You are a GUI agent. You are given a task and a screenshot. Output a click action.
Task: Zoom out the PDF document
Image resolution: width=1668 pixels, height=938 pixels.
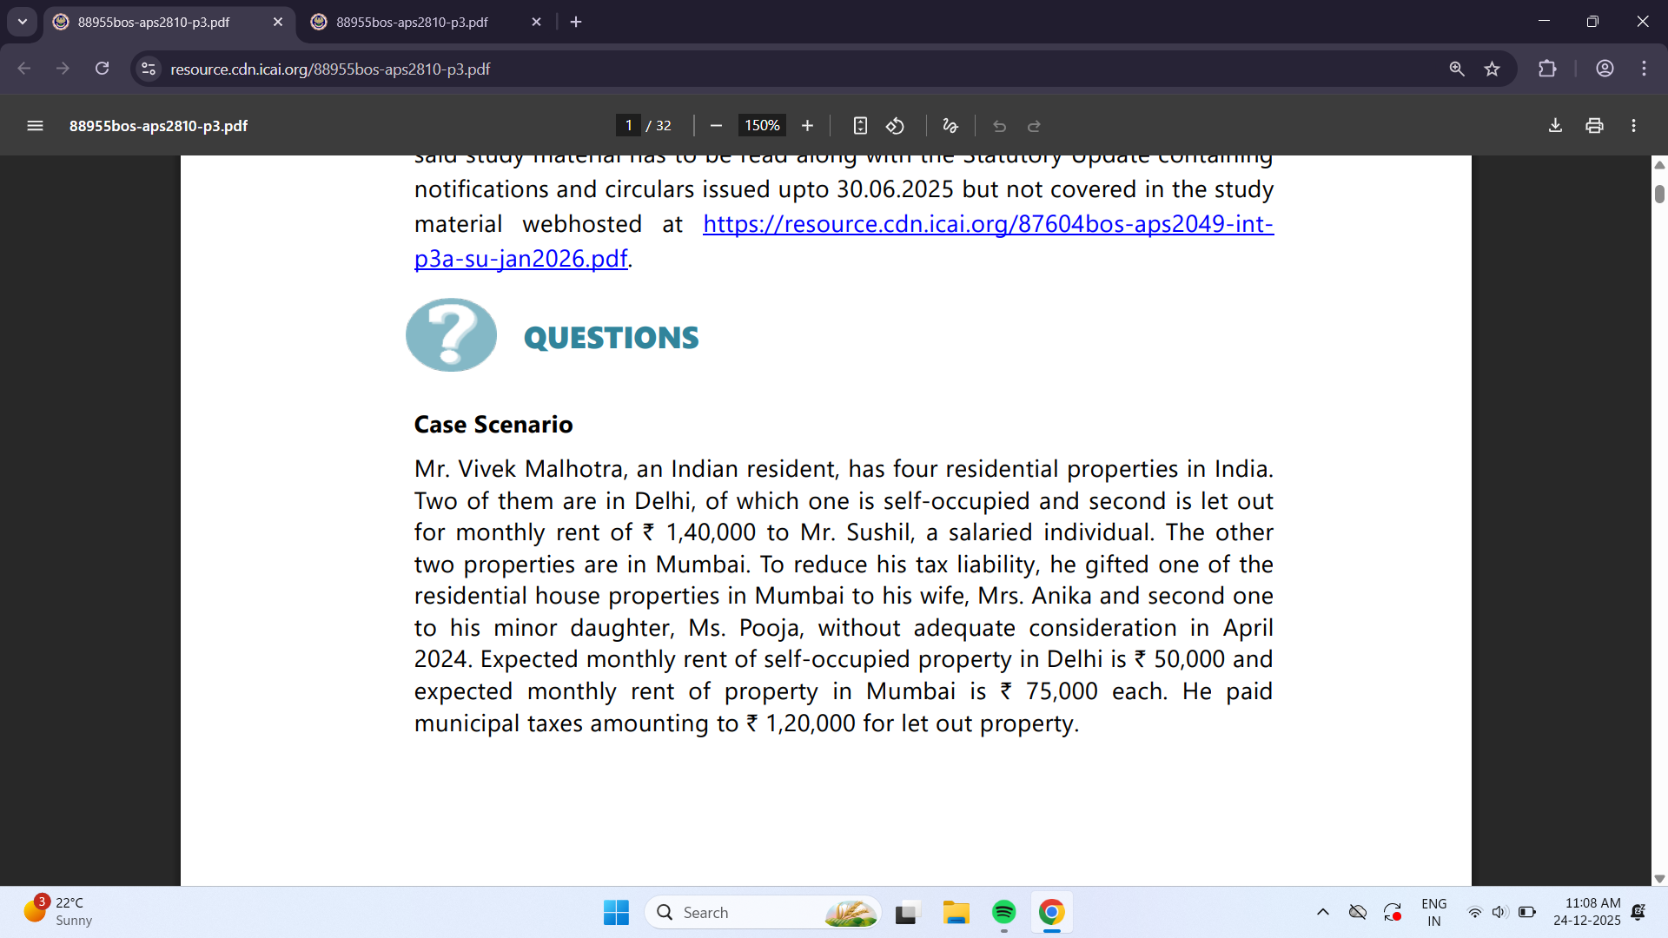coord(716,126)
